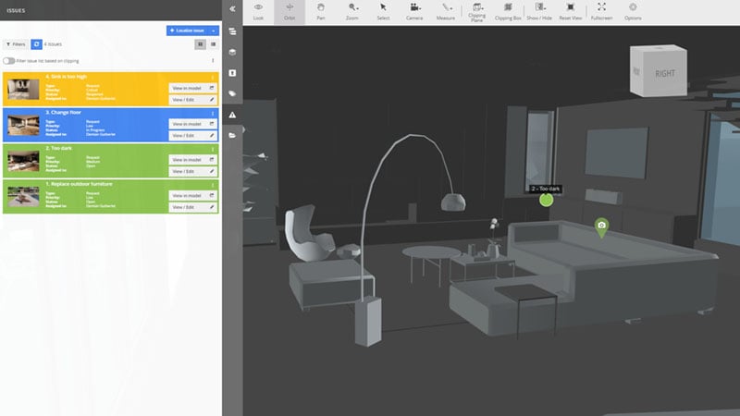
Task: View / Edit Replace outdoor furniture issue
Action: click(x=192, y=207)
